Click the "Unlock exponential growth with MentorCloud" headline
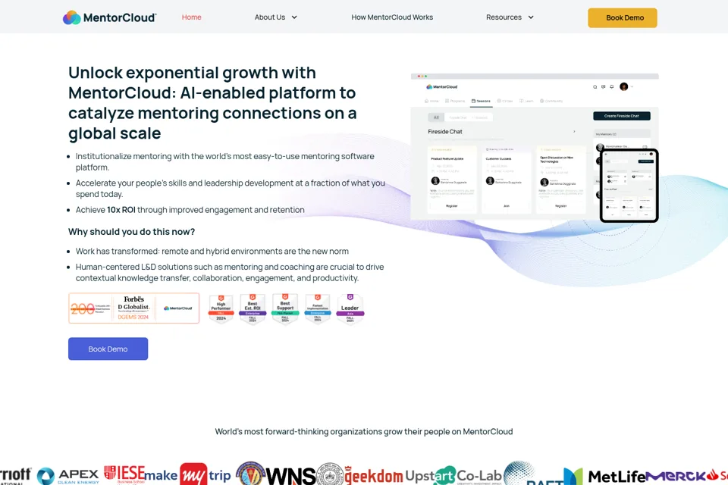728x485 pixels. 212,102
